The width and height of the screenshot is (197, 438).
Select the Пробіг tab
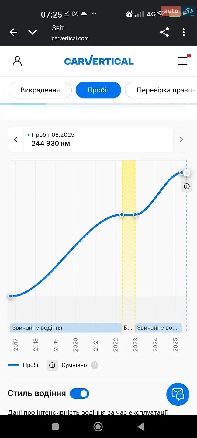tap(98, 90)
